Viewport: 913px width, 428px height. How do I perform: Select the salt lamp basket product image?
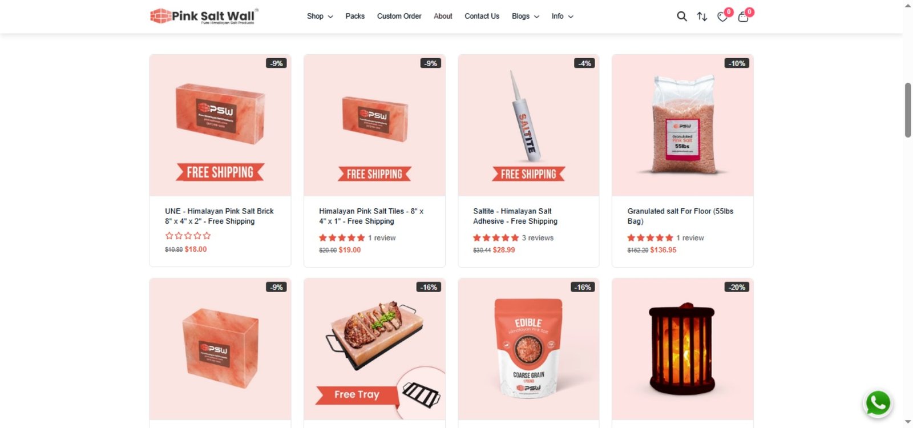(x=682, y=349)
